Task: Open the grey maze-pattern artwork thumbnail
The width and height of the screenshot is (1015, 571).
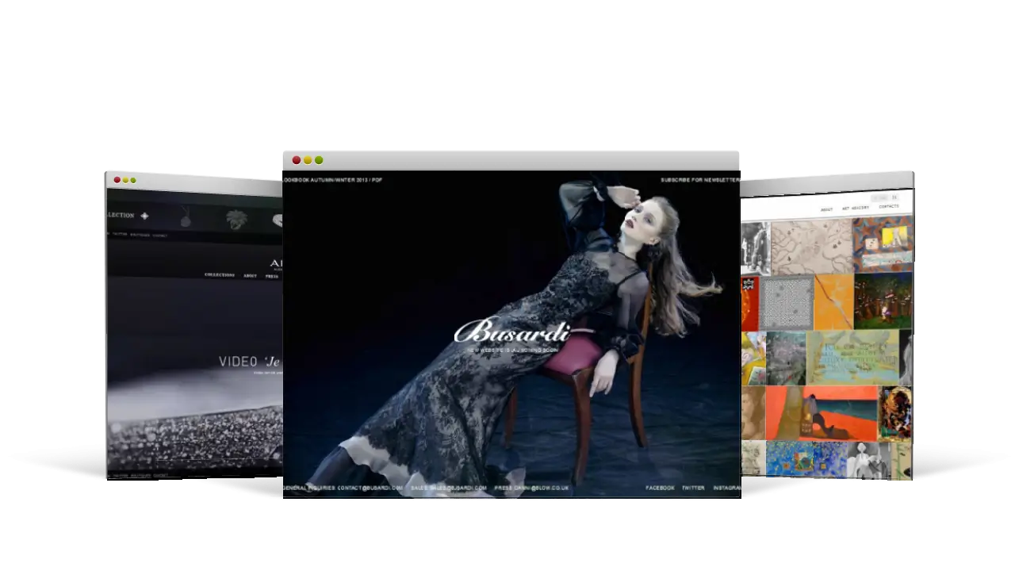Action: (787, 302)
